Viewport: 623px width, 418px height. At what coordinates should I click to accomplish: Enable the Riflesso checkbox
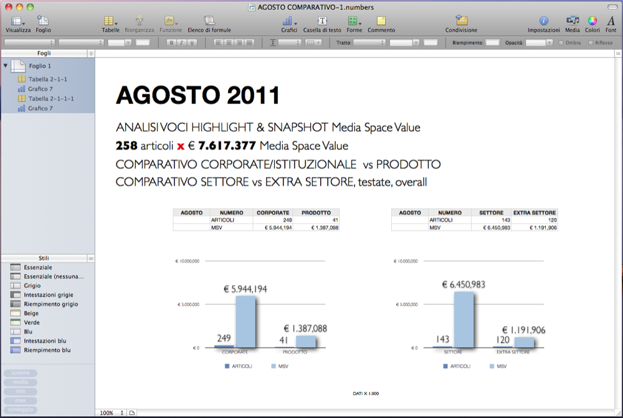pos(591,42)
